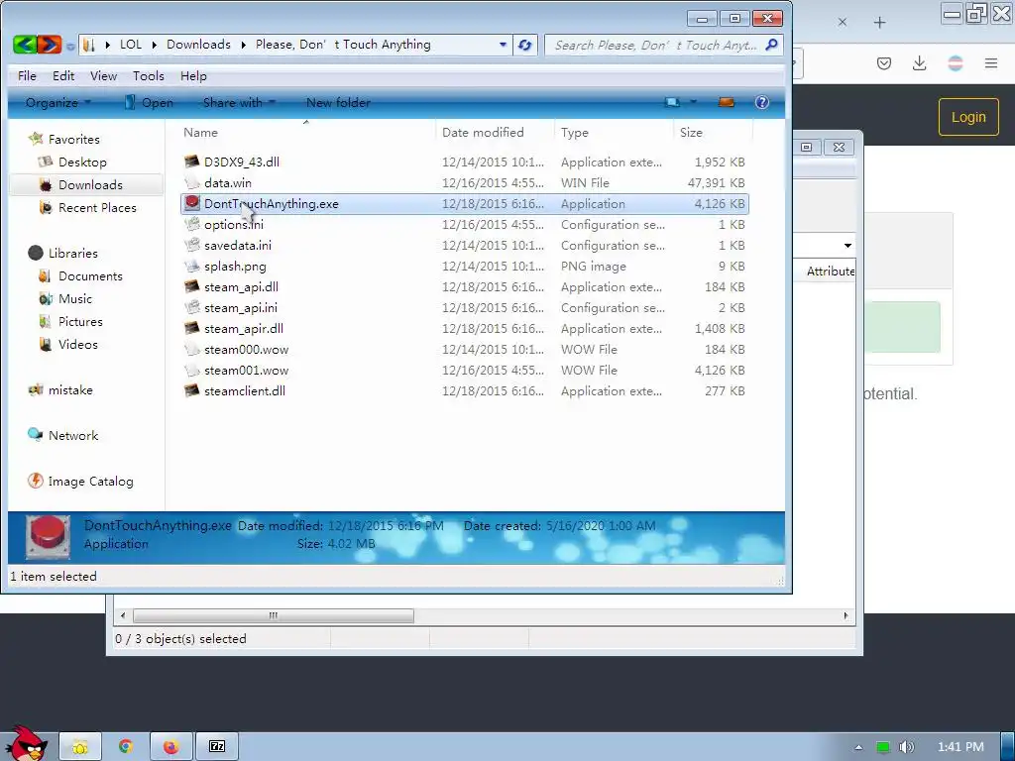Select the steam000.wow file icon
The height and width of the screenshot is (761, 1015).
click(x=191, y=350)
